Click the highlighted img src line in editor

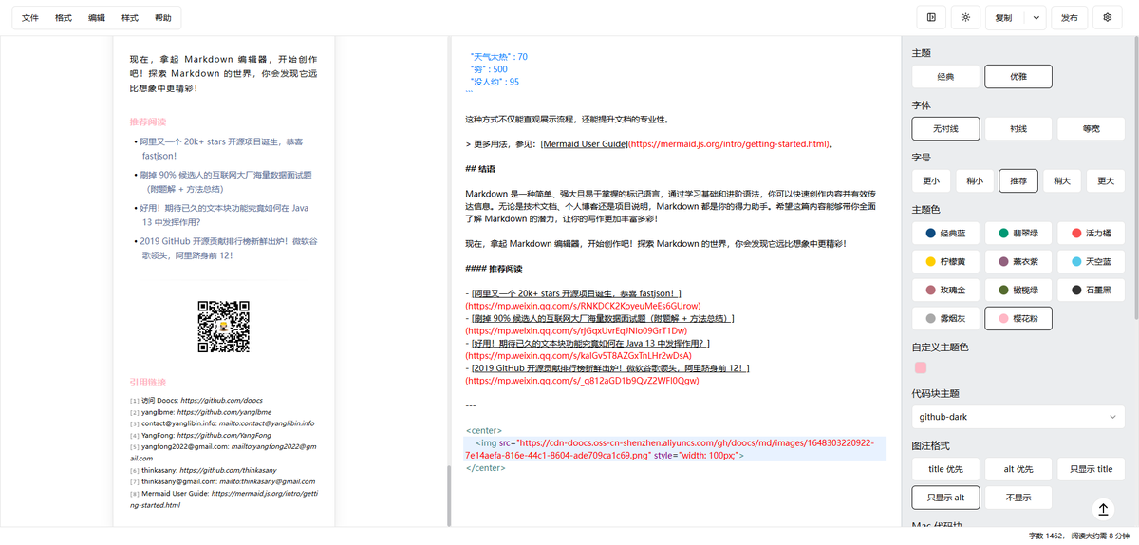pos(675,449)
